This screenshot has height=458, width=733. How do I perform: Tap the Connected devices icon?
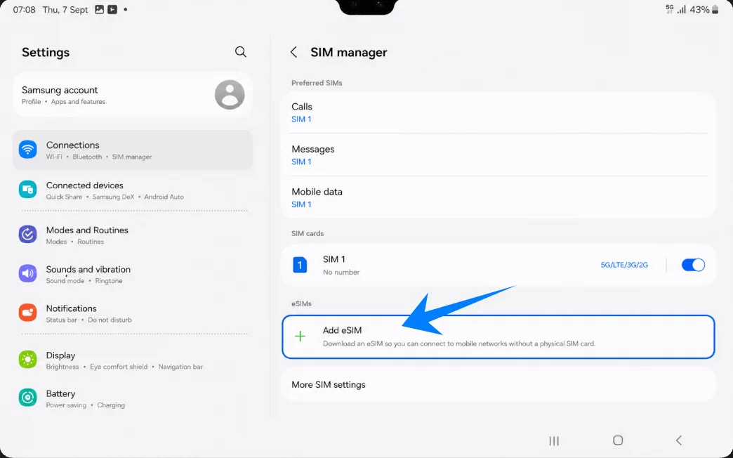pos(27,190)
